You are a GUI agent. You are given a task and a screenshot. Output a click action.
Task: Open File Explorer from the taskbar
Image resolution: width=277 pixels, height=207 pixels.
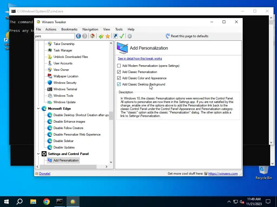coord(33,202)
